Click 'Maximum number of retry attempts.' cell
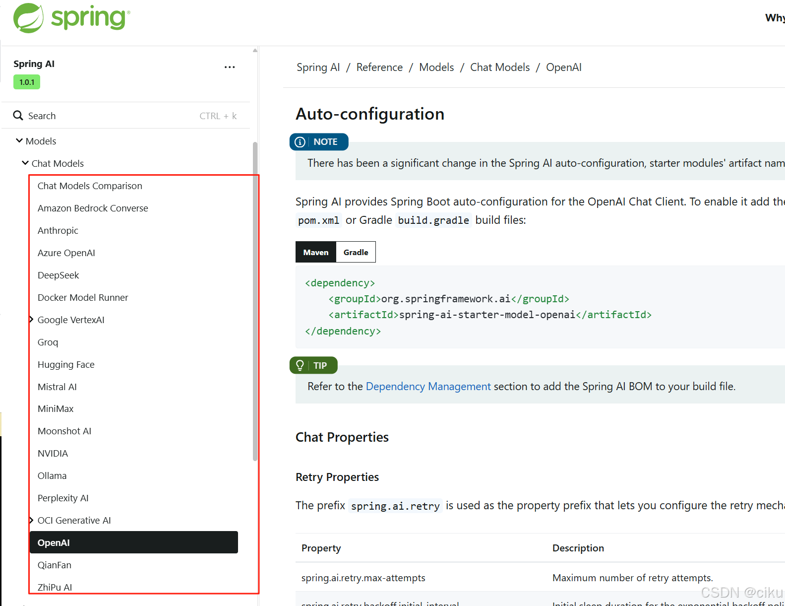 click(633, 578)
